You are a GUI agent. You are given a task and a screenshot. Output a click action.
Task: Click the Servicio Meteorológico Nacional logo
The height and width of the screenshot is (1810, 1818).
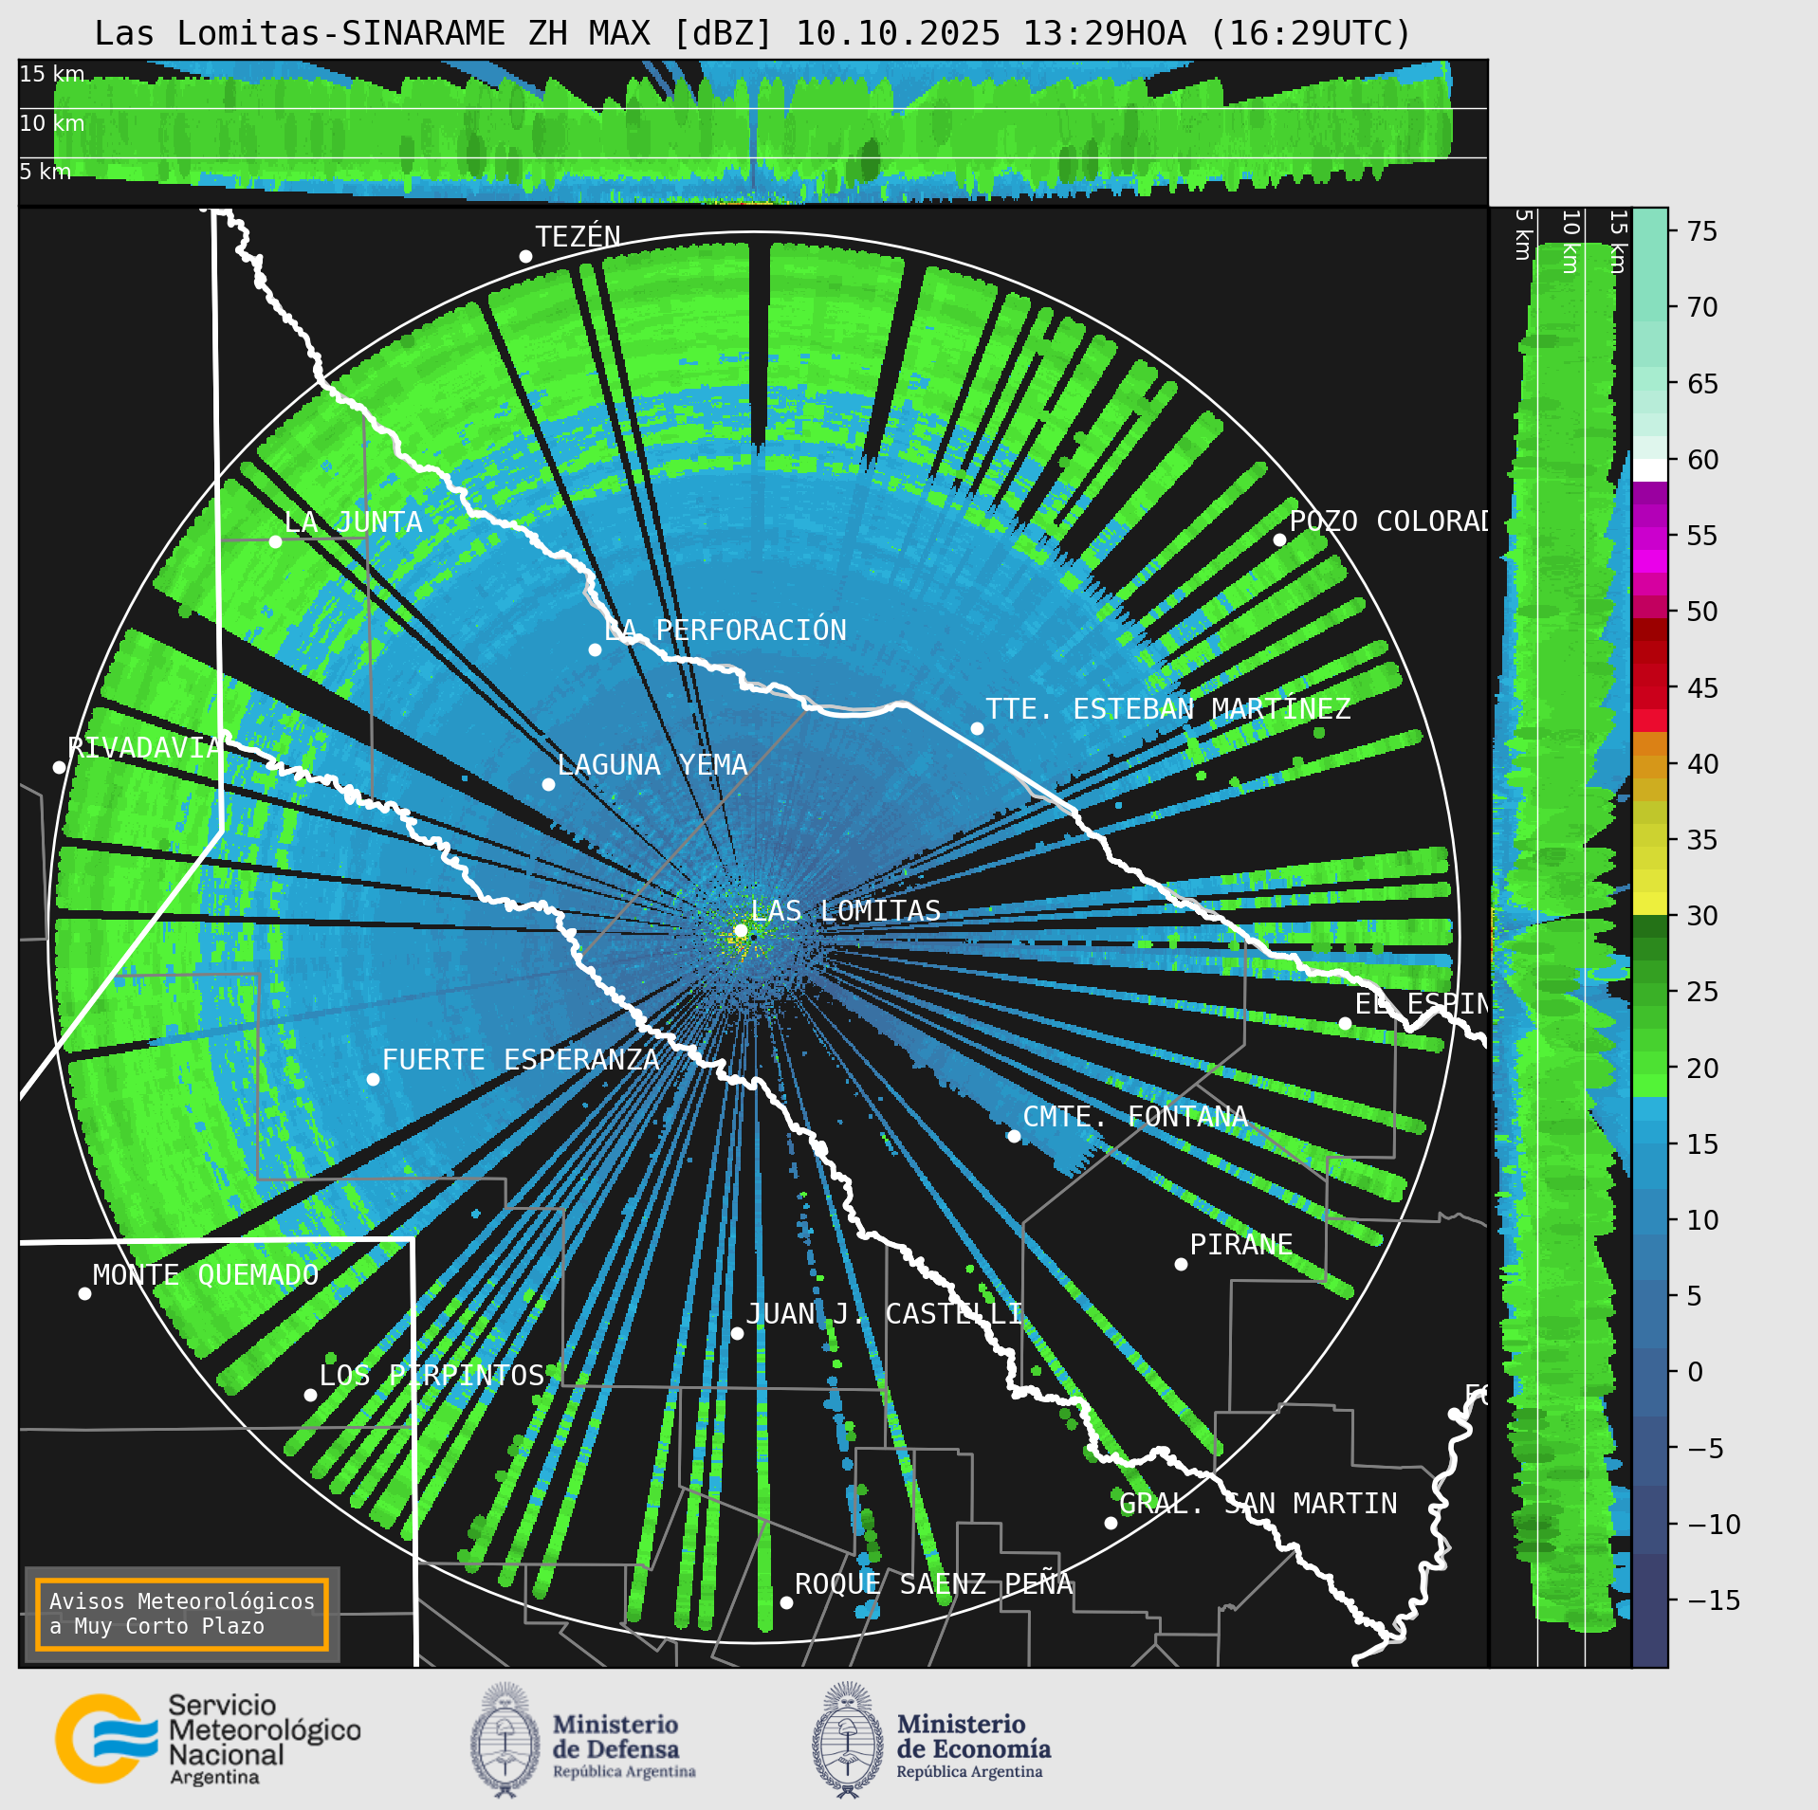[x=208, y=1740]
